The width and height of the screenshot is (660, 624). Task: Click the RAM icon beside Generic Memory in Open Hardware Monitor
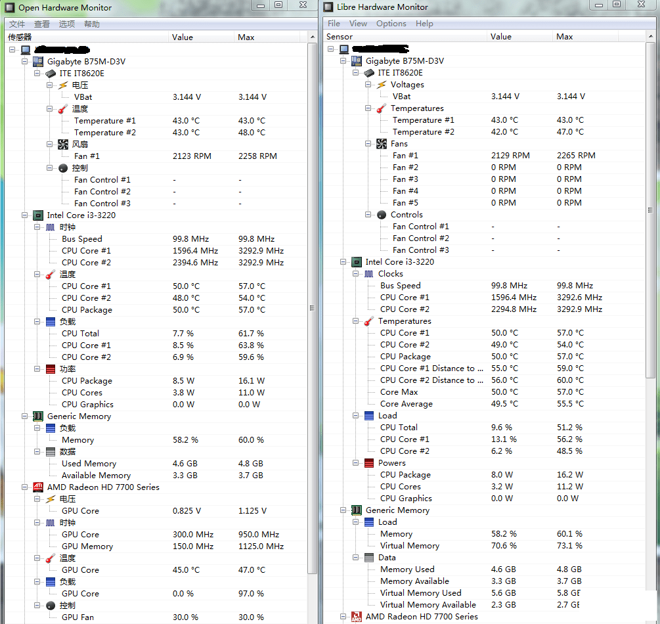(38, 416)
